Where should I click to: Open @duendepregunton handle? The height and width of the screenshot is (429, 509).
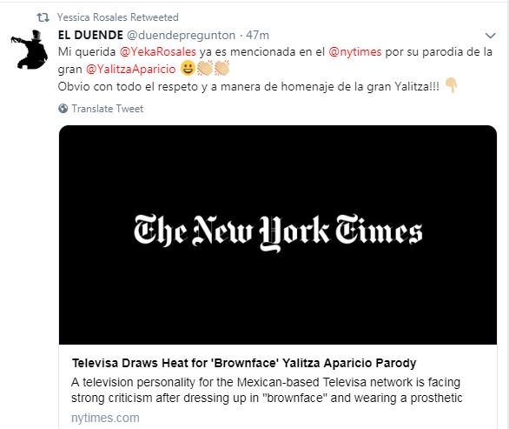(181, 35)
